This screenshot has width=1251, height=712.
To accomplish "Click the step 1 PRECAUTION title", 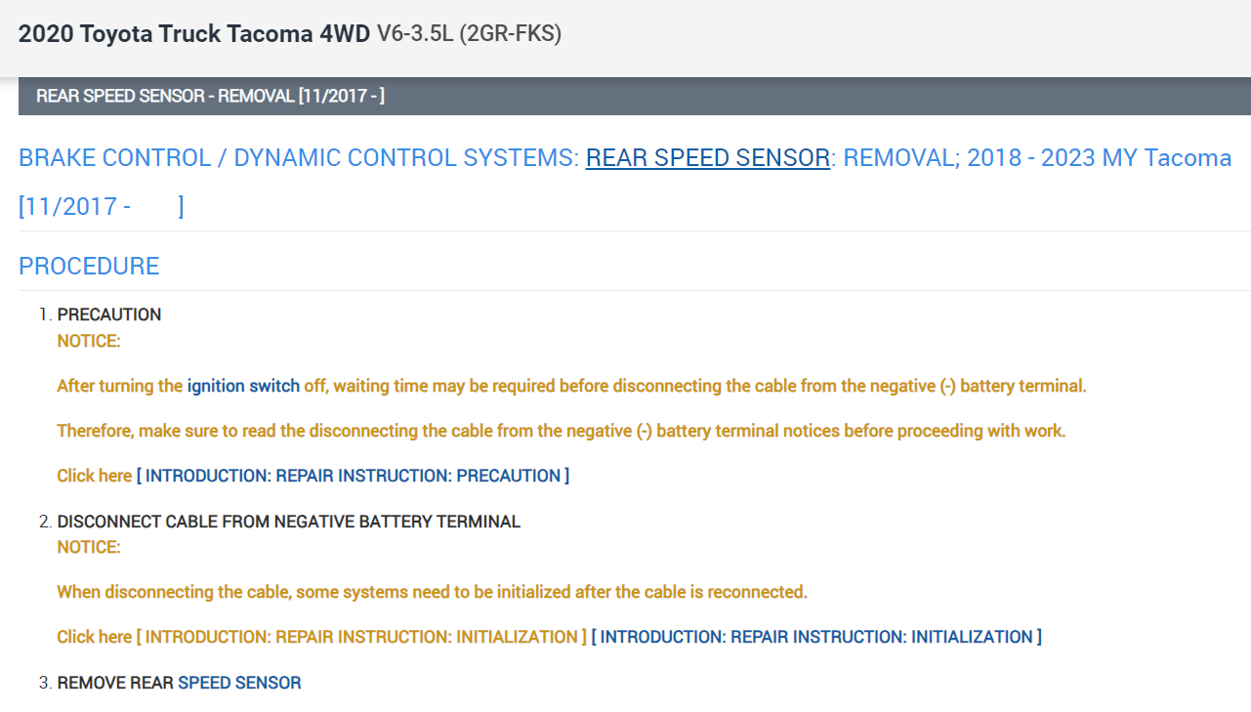I will [109, 314].
